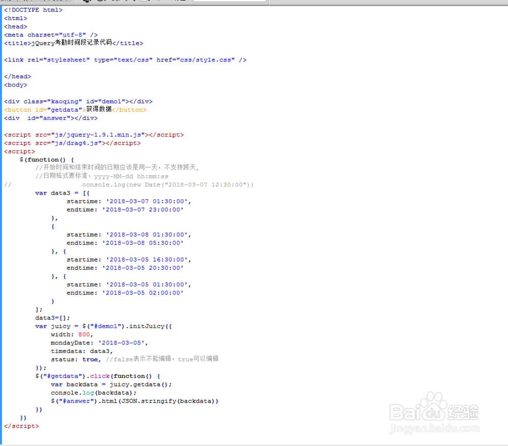Viewport: 508px width, 446px height.
Task: Click the opening <body> tag
Action: (16, 85)
